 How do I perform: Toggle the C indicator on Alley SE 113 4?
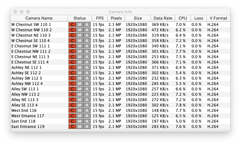click(72, 105)
